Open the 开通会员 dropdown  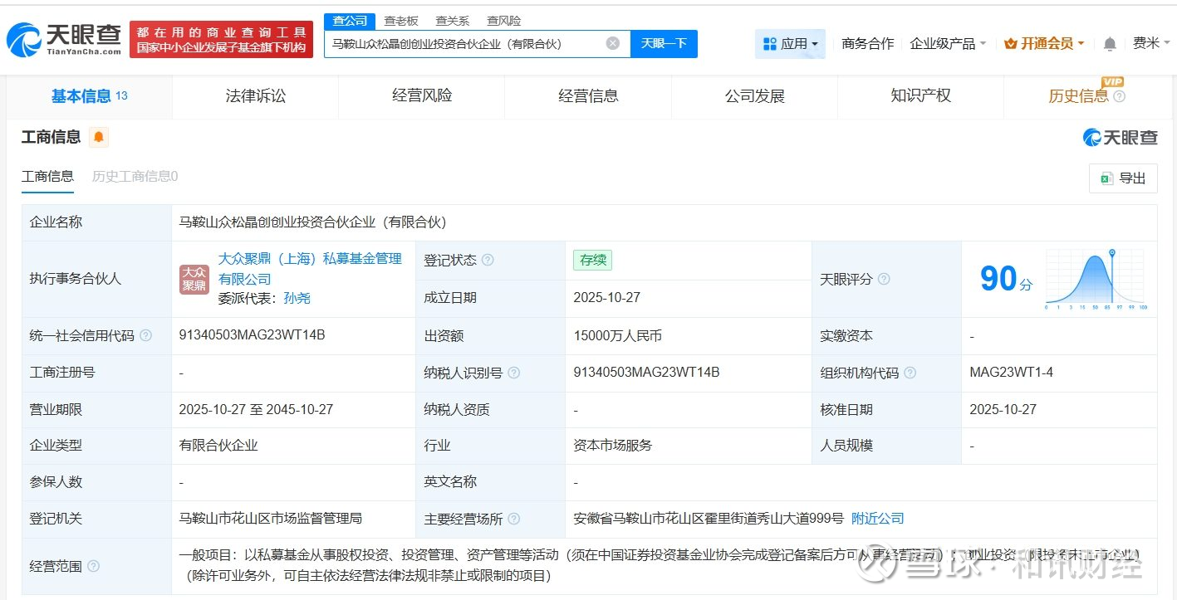1044,44
